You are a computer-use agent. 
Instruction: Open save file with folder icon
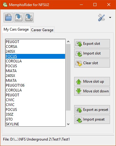[8, 18]
